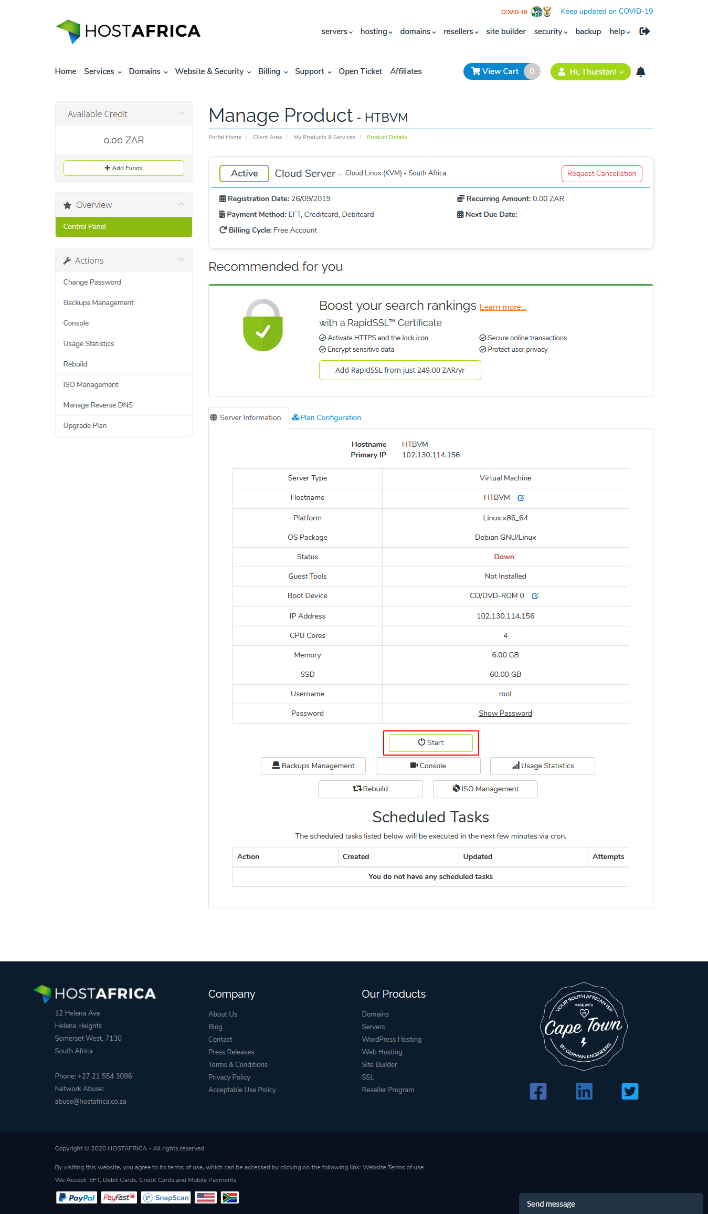This screenshot has width=708, height=1214.
Task: Go to My Products & Services breadcrumb
Action: (x=324, y=138)
